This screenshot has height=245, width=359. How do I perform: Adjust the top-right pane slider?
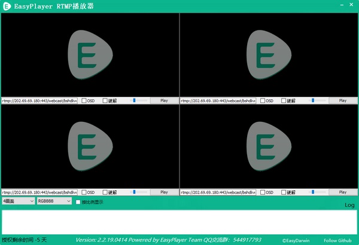(318, 100)
